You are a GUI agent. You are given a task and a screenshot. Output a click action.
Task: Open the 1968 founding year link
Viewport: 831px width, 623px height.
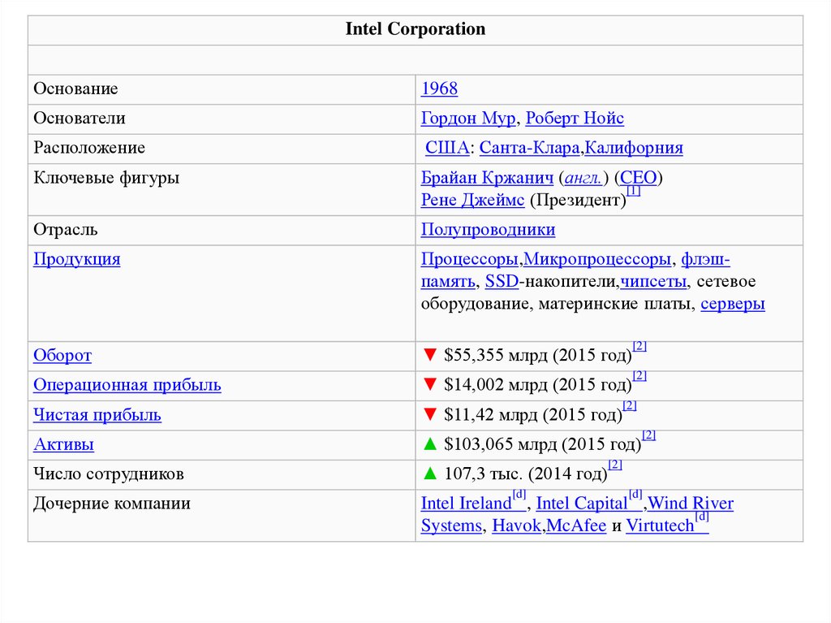(x=439, y=89)
